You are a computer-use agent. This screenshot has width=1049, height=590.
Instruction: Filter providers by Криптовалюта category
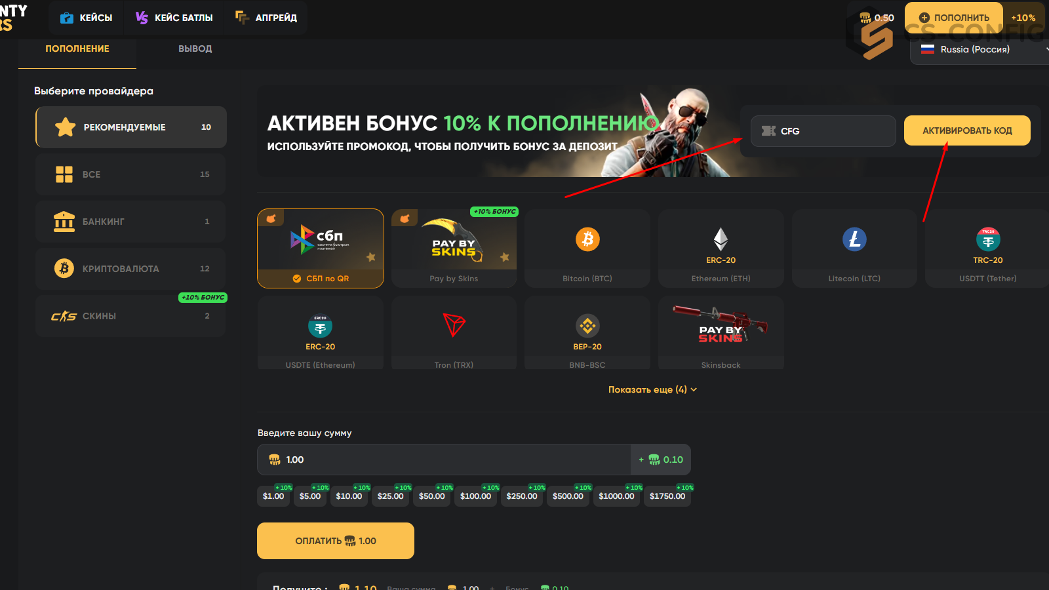[131, 269]
